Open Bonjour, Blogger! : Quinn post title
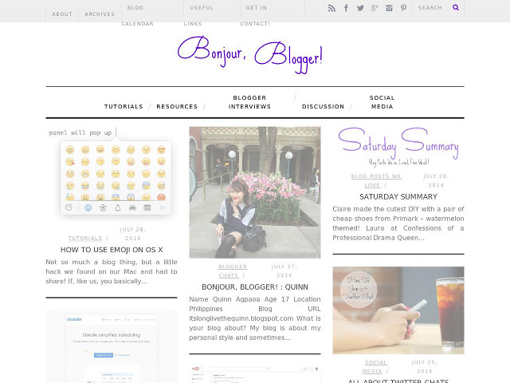The width and height of the screenshot is (510, 383). coord(255,287)
